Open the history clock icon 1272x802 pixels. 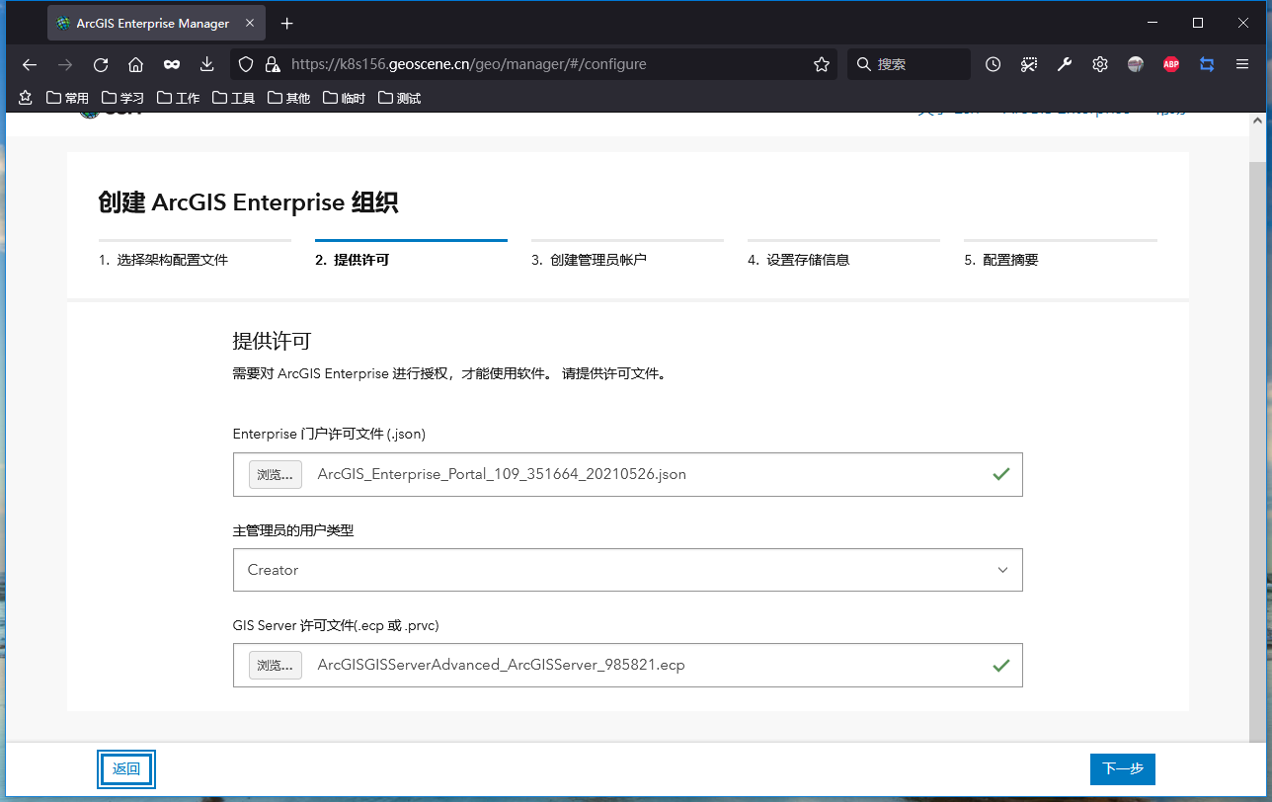coord(994,64)
